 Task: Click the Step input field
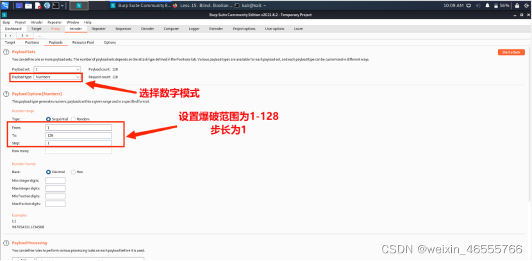pyautogui.click(x=78, y=143)
